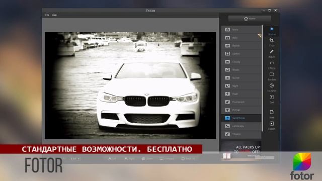Apply the Shade scene preset
The width and height of the screenshot is (322, 181).
click(242, 70)
